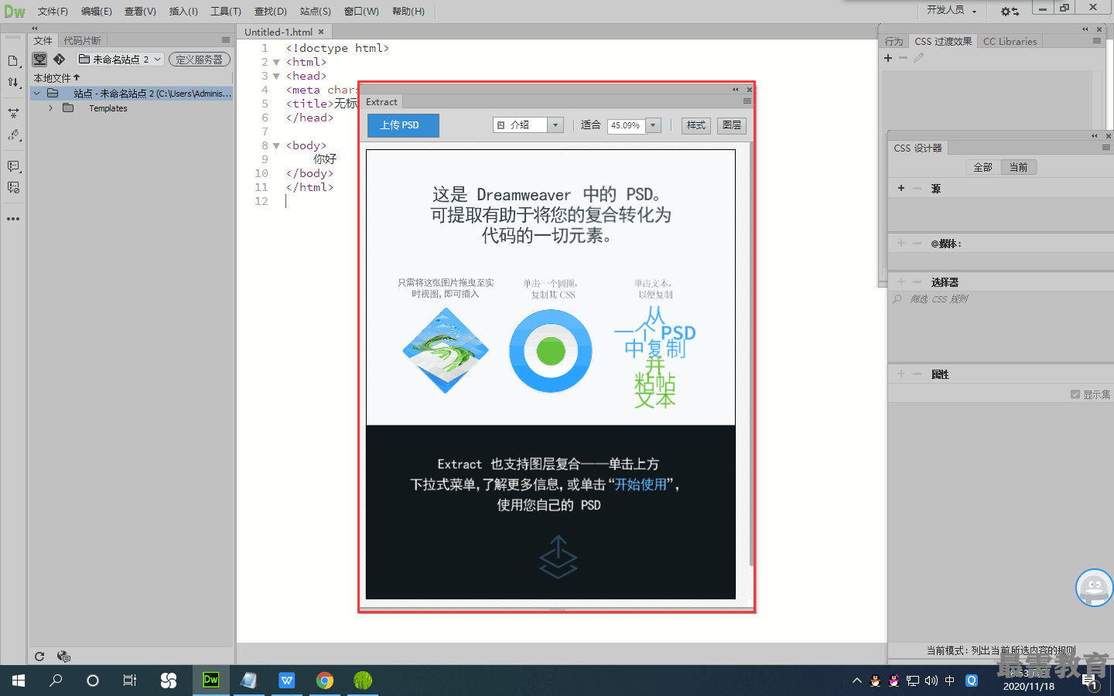This screenshot has height=696, width=1114.
Task: Click the plus icon in CSS Transitions panel
Action: [x=888, y=58]
